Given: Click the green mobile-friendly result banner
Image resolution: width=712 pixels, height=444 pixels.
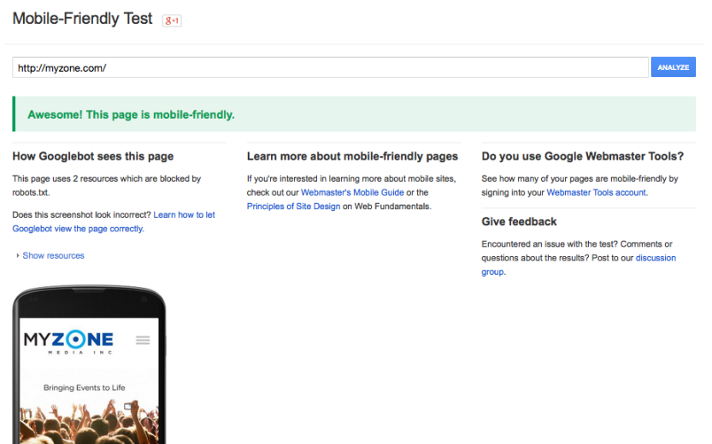Looking at the screenshot, I should point(354,114).
